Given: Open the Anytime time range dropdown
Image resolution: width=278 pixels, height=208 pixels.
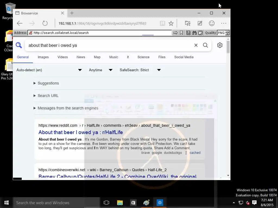Looking at the screenshot, I should (x=101, y=70).
